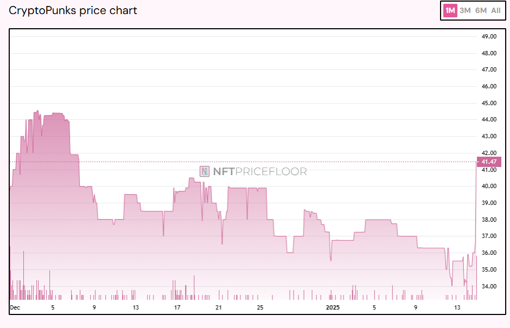This screenshot has height=328, width=510.
Task: Click the 34.00 price axis label
Action: coord(489,286)
